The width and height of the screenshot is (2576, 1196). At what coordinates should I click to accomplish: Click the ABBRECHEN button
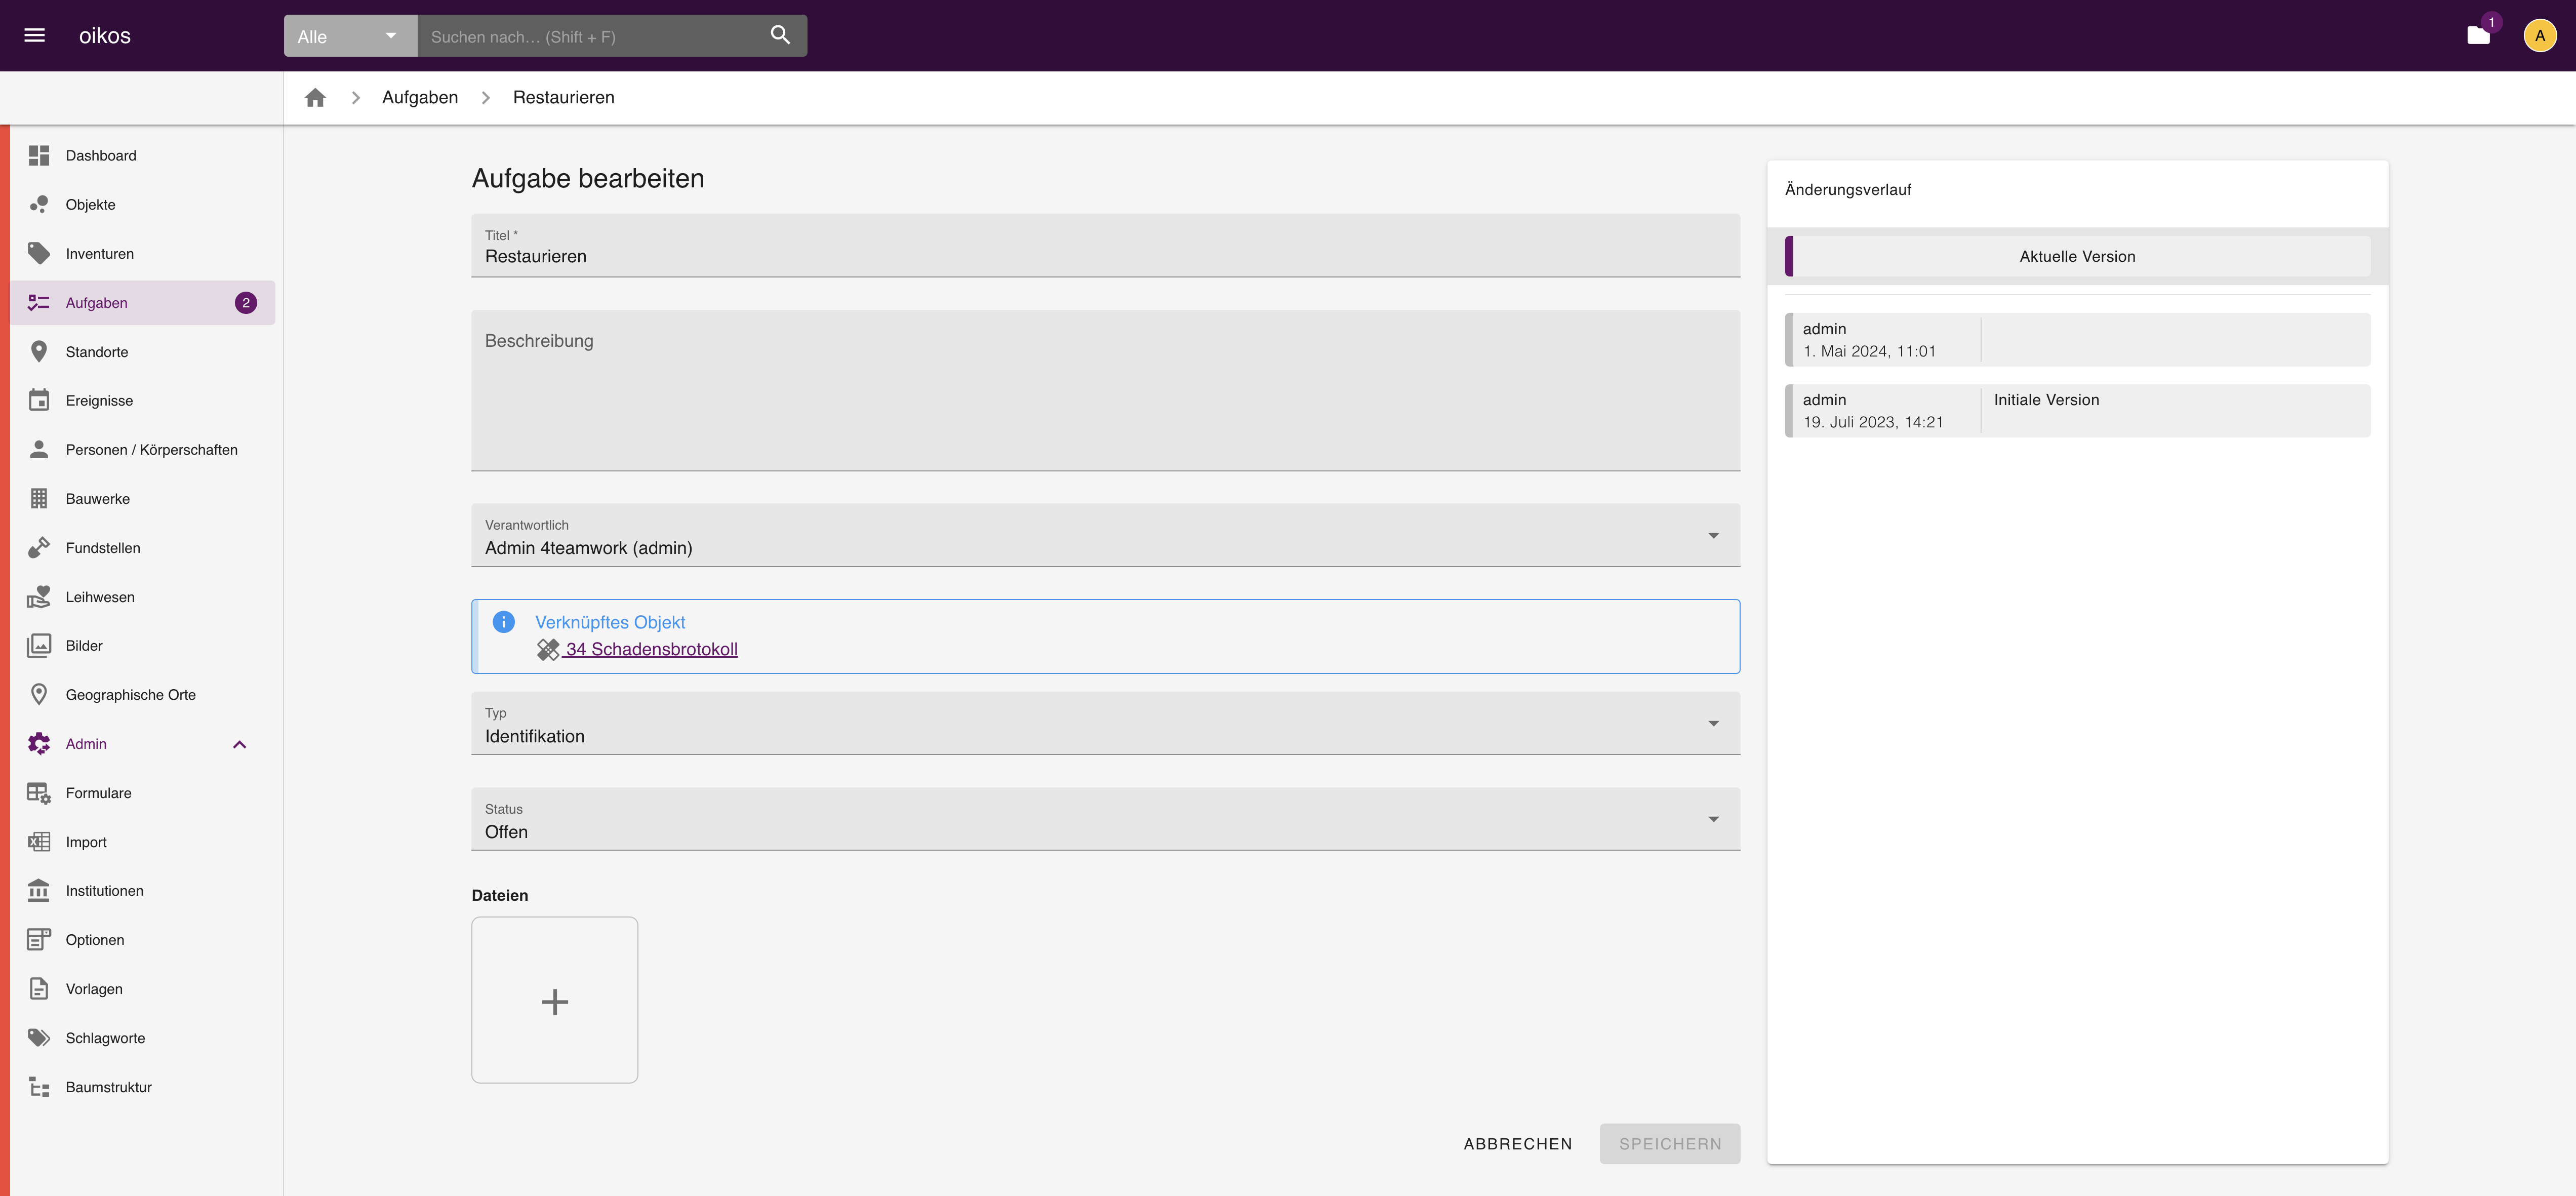pos(1518,1144)
